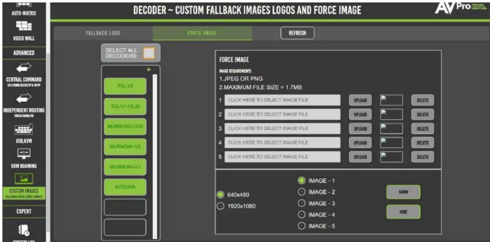This screenshot has height=242, width=490.
Task: Select the 640x480 resolution option
Action: (x=220, y=195)
